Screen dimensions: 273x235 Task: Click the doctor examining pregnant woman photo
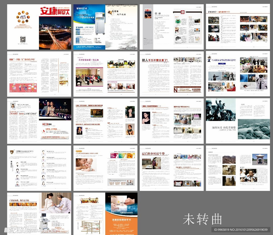55,203
